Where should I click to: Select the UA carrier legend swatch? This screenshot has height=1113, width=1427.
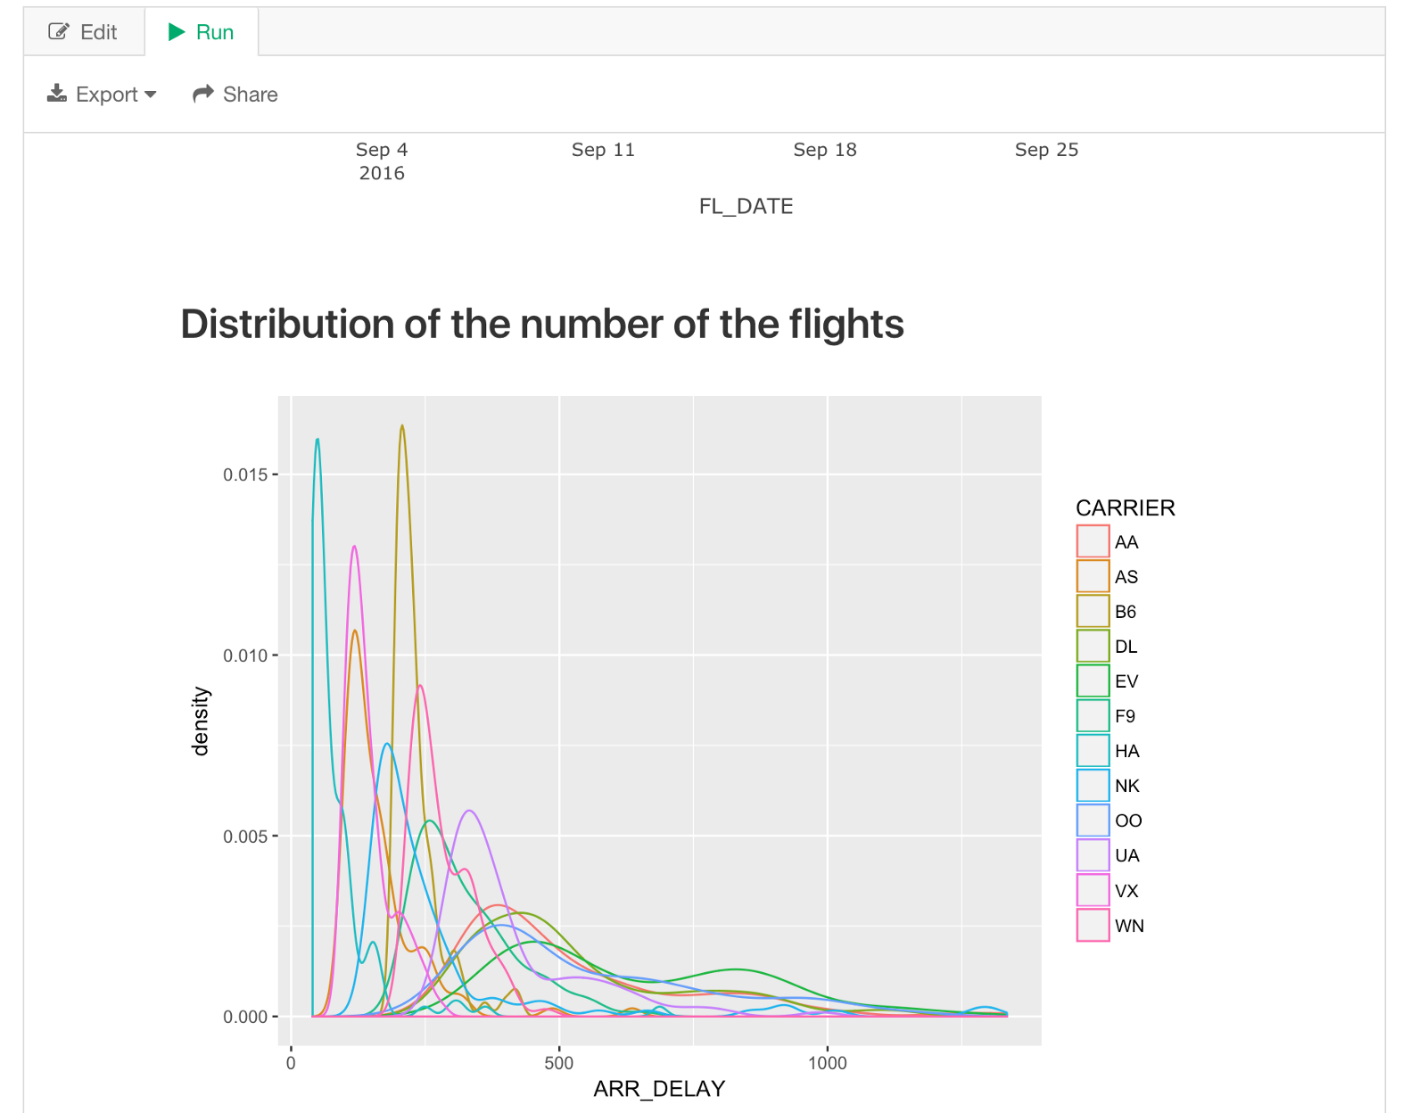(x=1093, y=854)
